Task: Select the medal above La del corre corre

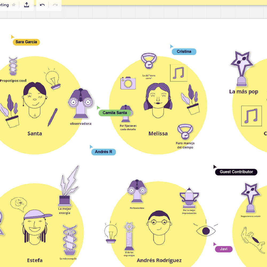Action: point(149,61)
